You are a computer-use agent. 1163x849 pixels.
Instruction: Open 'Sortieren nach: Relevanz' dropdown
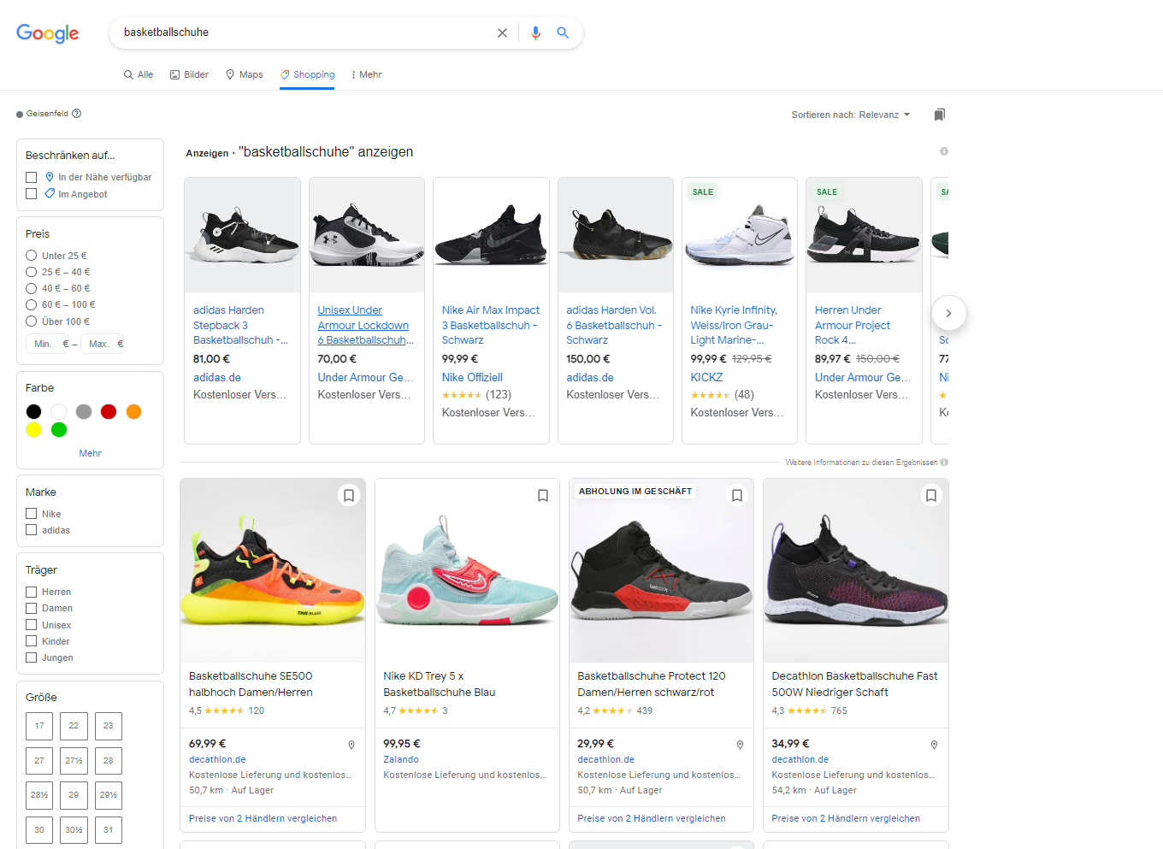(851, 115)
